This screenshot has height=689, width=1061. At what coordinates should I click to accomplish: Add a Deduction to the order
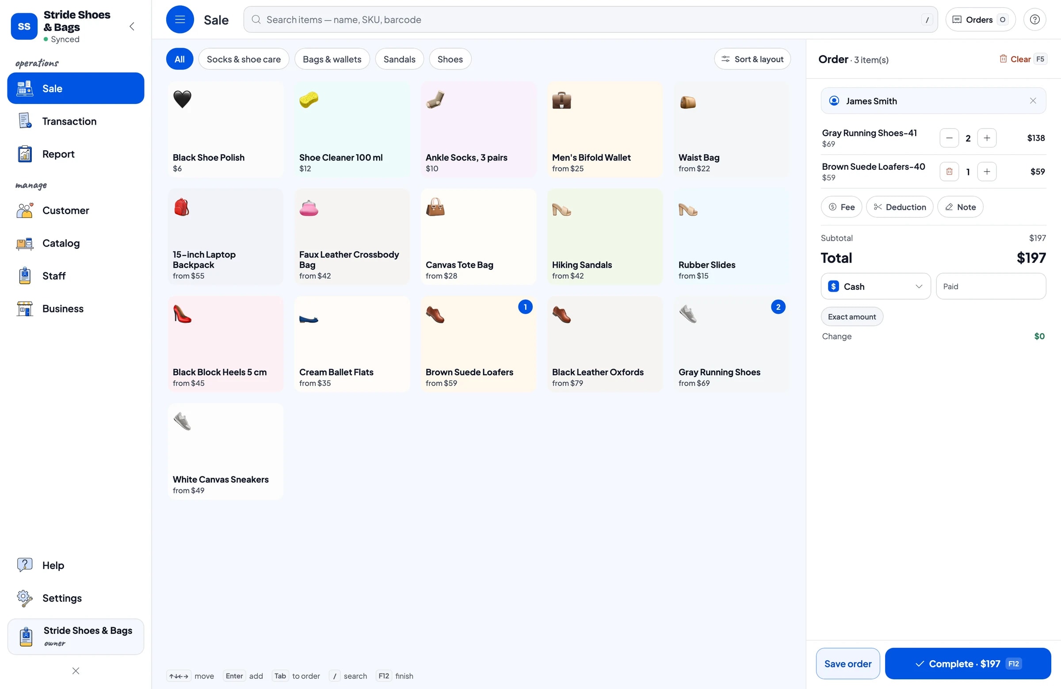pos(899,207)
